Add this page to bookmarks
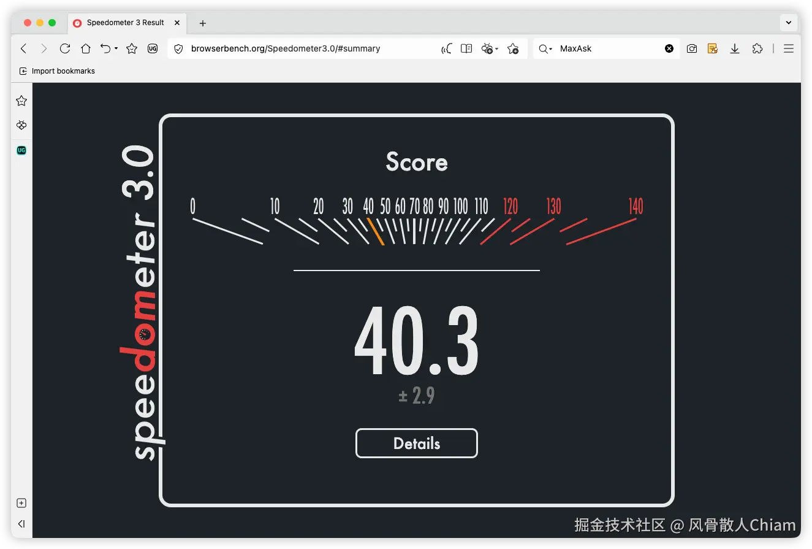Viewport: 812px width, 549px height. [514, 48]
